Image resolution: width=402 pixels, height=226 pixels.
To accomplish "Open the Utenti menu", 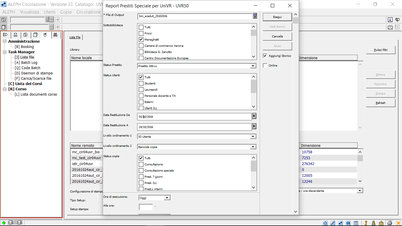I will tap(49, 12).
